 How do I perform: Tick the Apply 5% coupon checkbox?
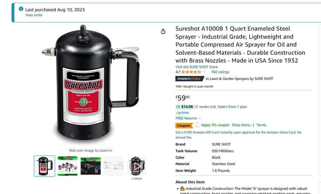tap(198, 125)
